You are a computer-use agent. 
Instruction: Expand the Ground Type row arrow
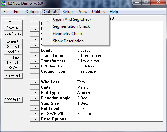(x=35, y=71)
